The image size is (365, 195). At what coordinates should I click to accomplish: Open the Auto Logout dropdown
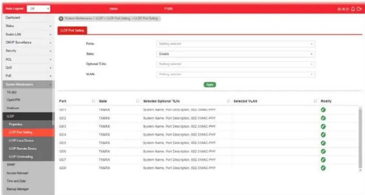pyautogui.click(x=39, y=8)
